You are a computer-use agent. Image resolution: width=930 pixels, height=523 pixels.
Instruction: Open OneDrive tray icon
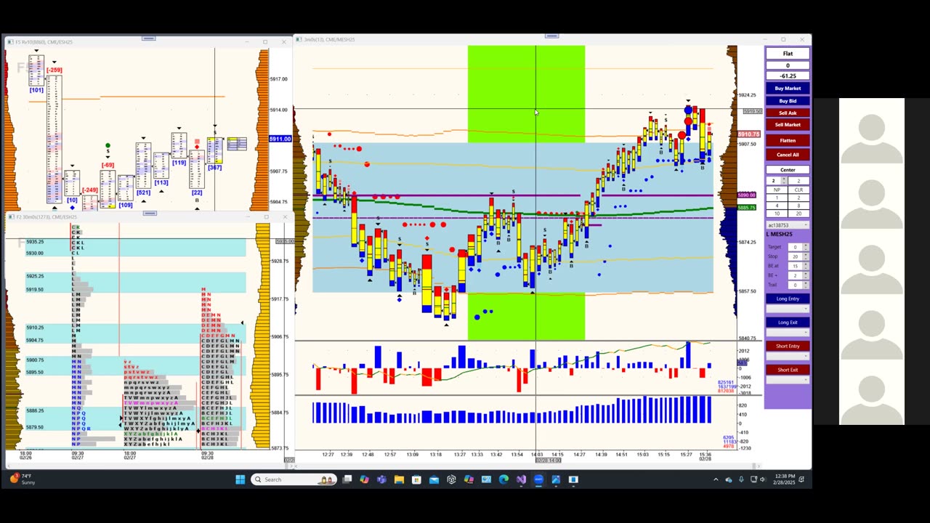click(729, 479)
